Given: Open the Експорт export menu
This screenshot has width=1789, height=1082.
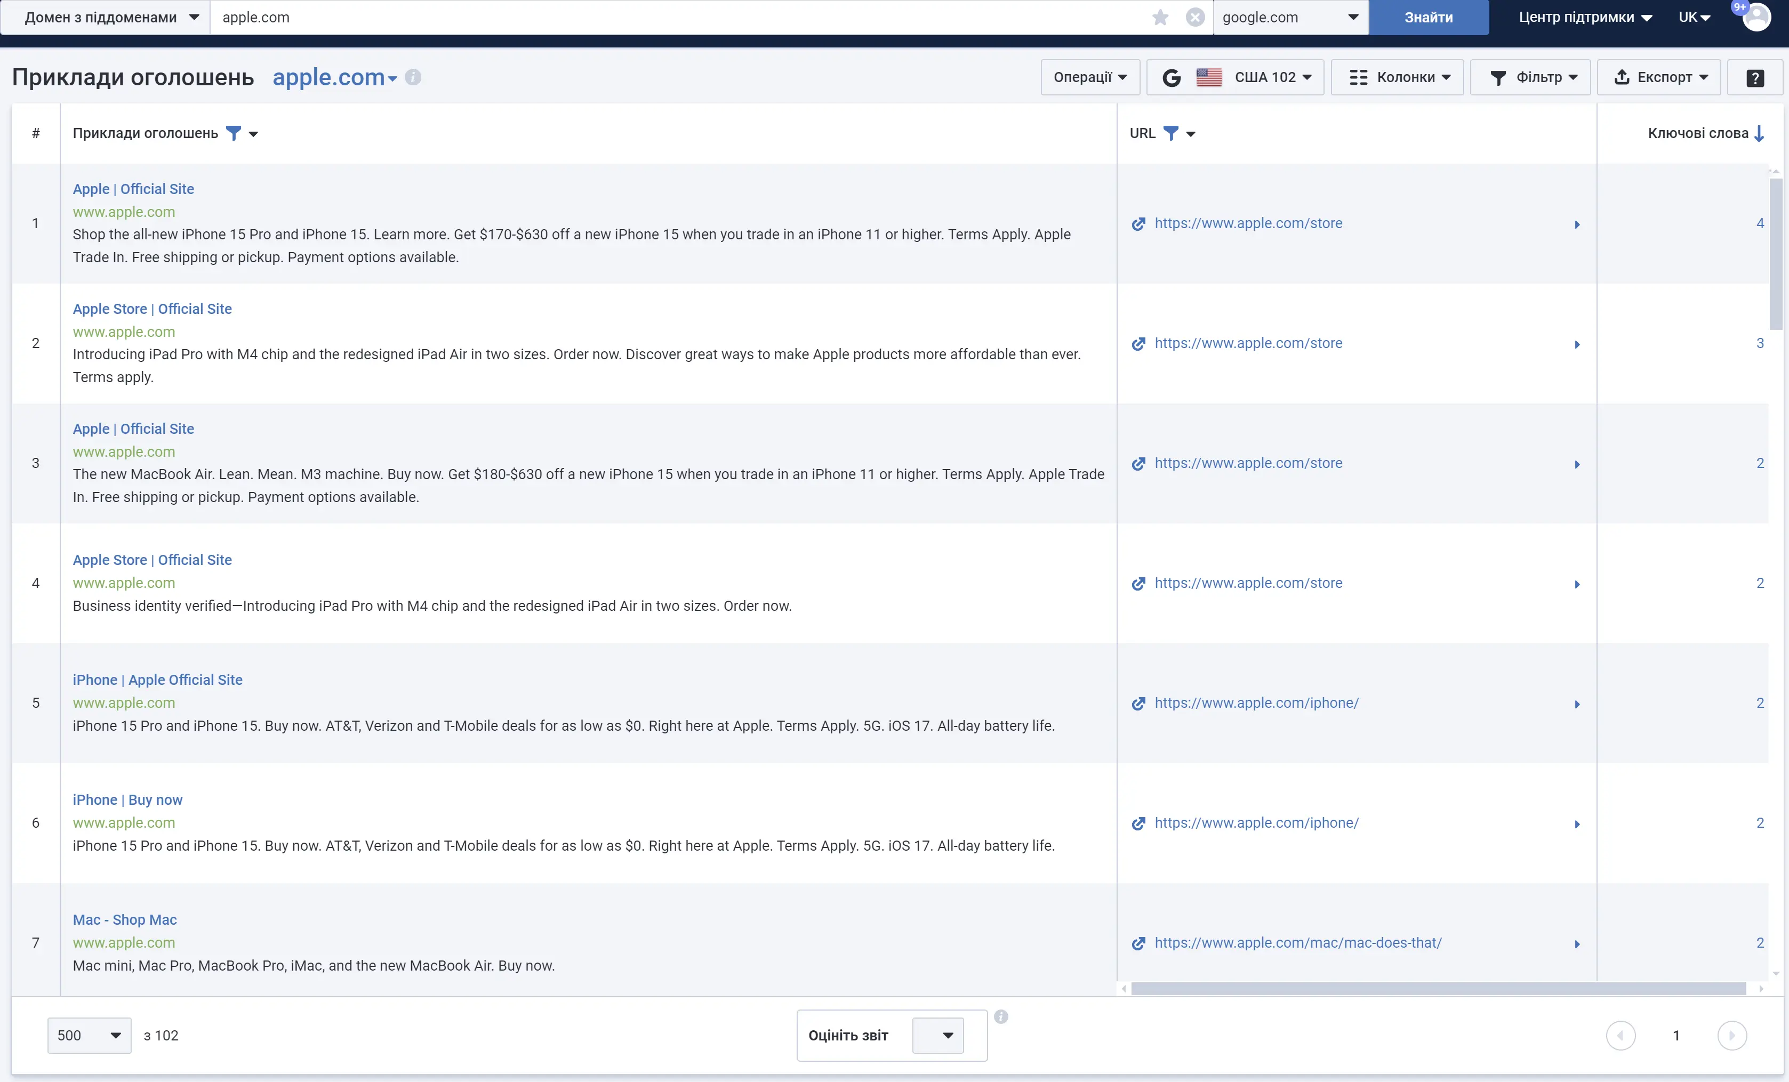Looking at the screenshot, I should 1660,78.
